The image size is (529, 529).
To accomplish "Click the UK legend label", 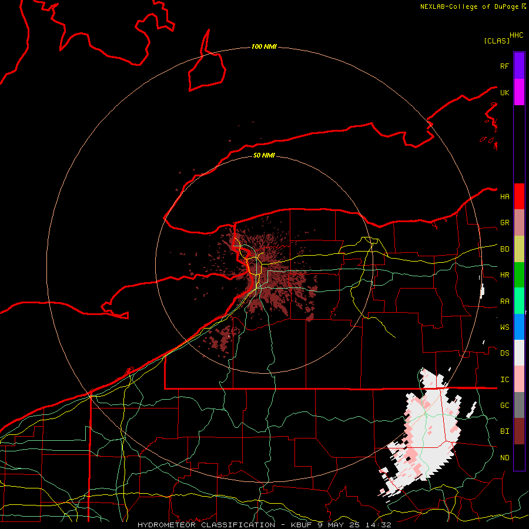I will (505, 92).
